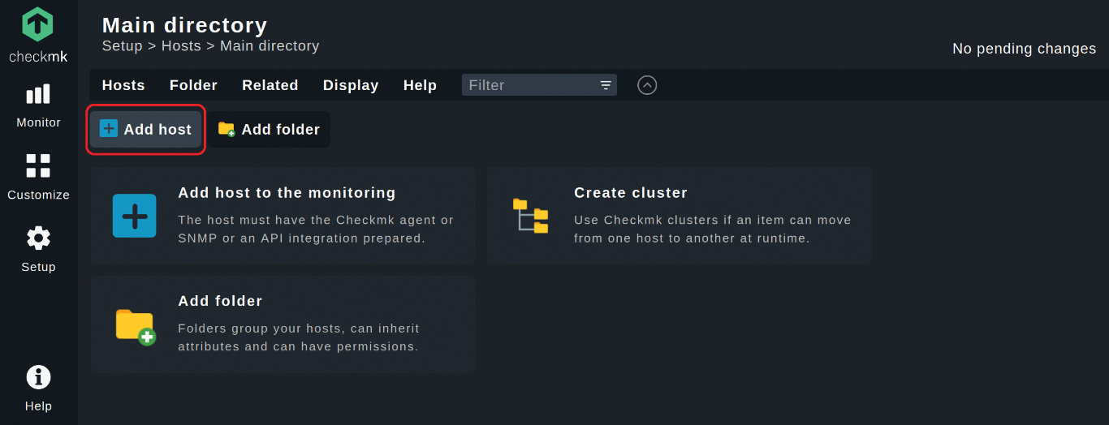Open the Help menu in the menu bar

[x=420, y=85]
